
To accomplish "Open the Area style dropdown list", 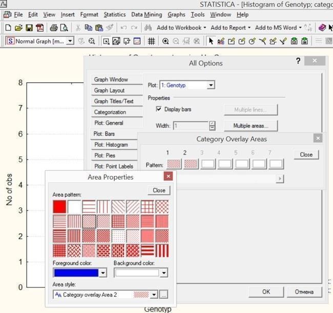I will [154, 295].
